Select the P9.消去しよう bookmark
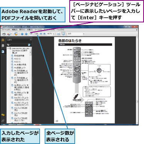Viewport: 144px width, 144px height. click(22, 93)
